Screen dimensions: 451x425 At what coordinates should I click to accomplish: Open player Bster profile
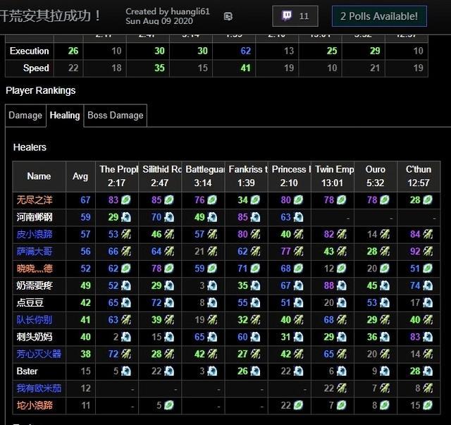(x=27, y=371)
